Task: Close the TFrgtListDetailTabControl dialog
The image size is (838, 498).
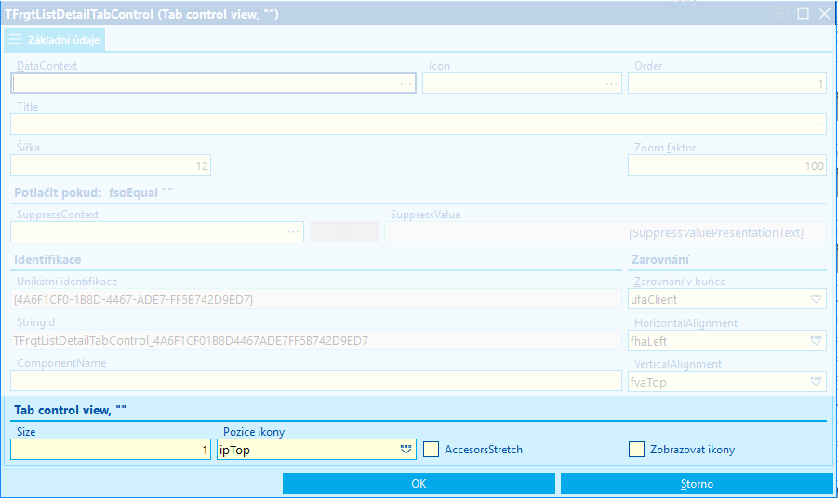Action: click(x=824, y=14)
